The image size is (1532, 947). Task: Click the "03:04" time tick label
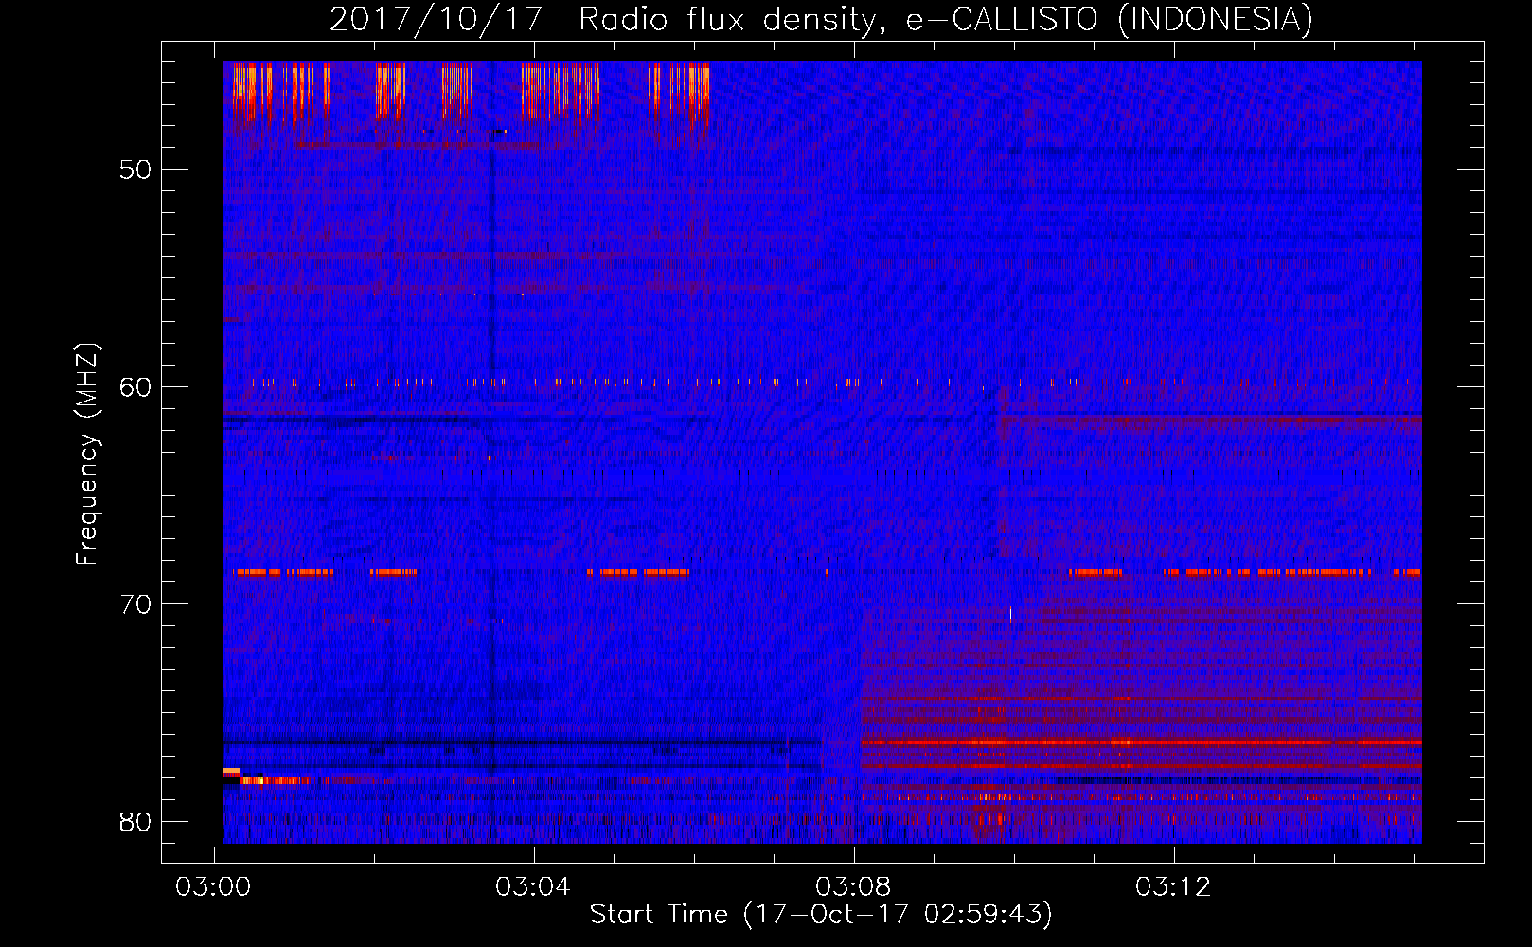coord(534,886)
